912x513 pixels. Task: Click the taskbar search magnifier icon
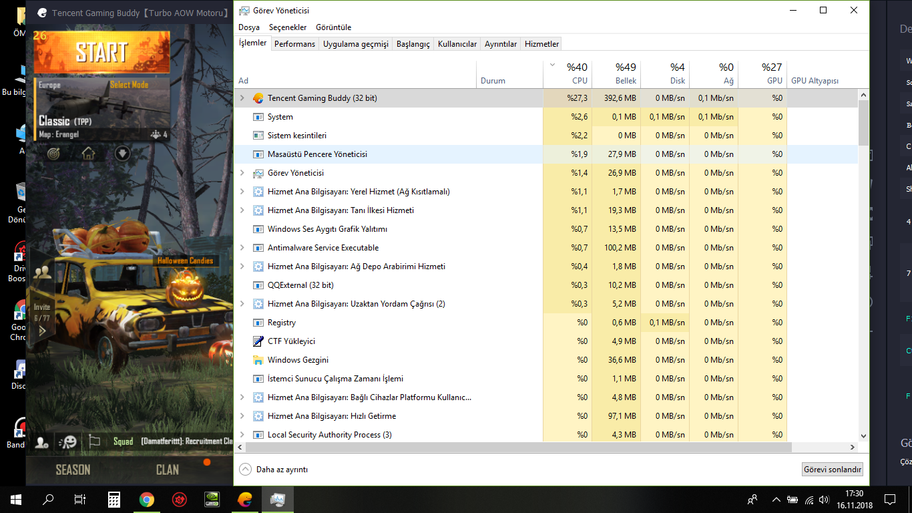point(48,499)
